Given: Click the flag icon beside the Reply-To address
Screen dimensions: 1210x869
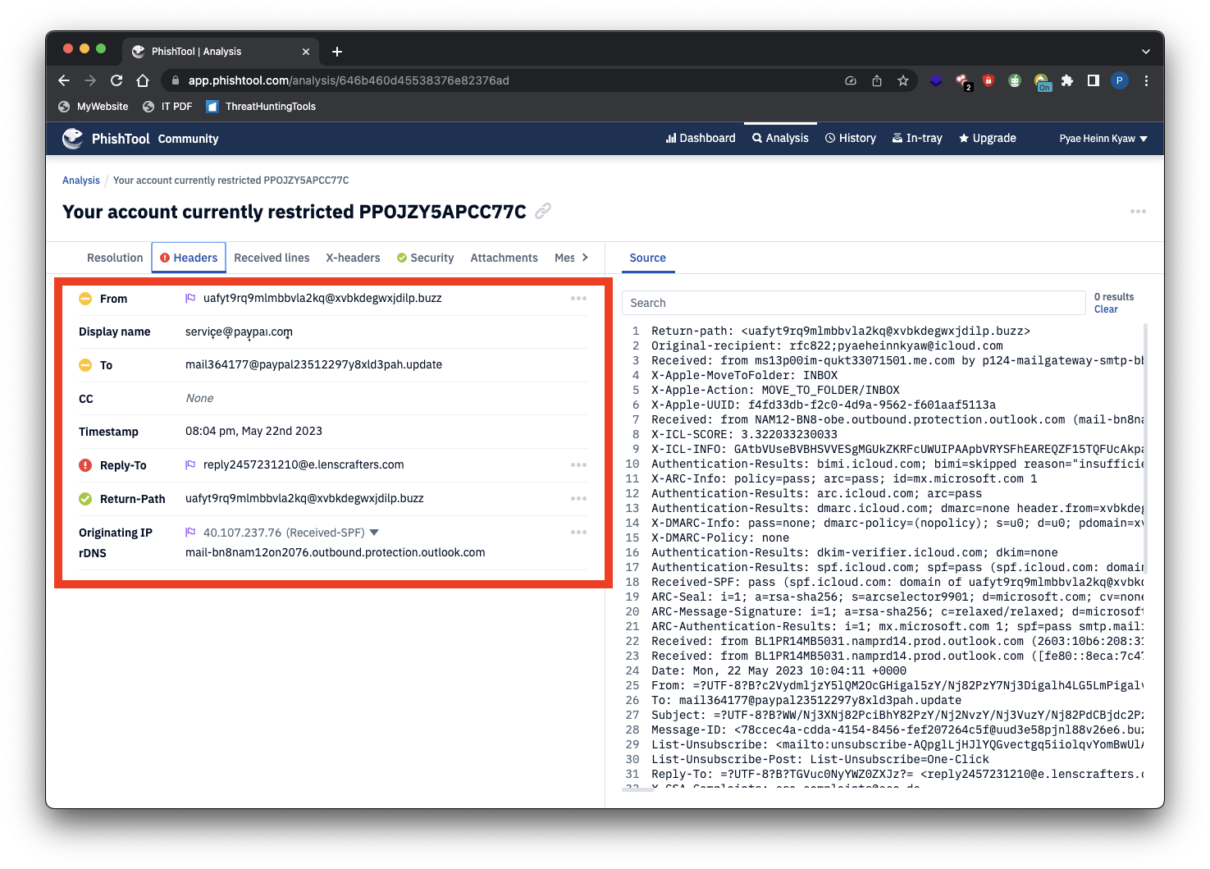Looking at the screenshot, I should point(190,465).
